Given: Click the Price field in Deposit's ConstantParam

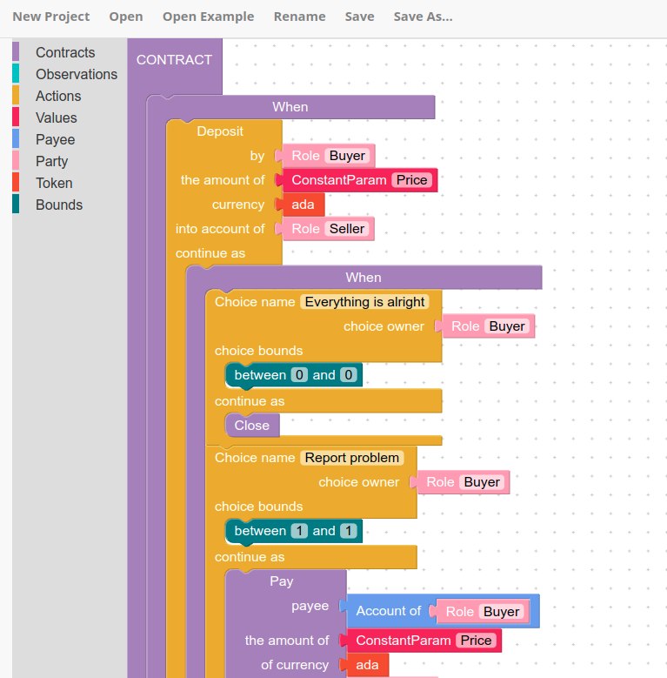Looking at the screenshot, I should 412,180.
